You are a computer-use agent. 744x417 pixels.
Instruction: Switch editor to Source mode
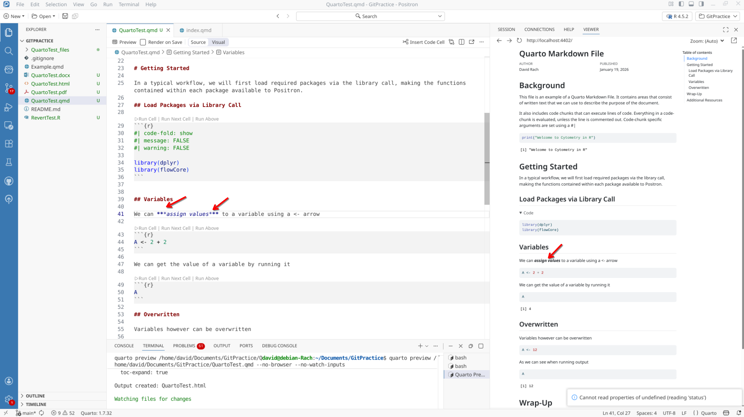click(x=198, y=42)
